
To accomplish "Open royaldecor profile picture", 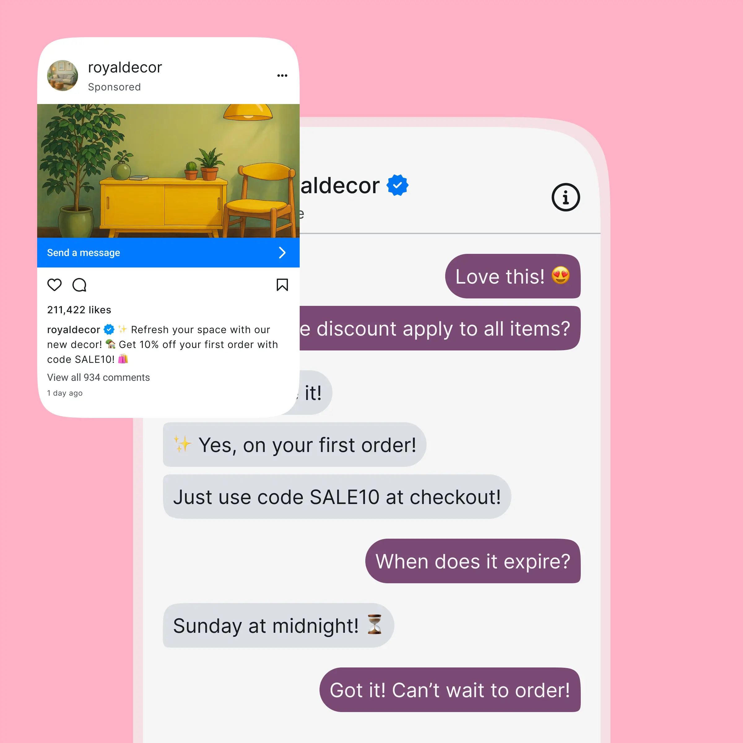I will click(x=62, y=75).
